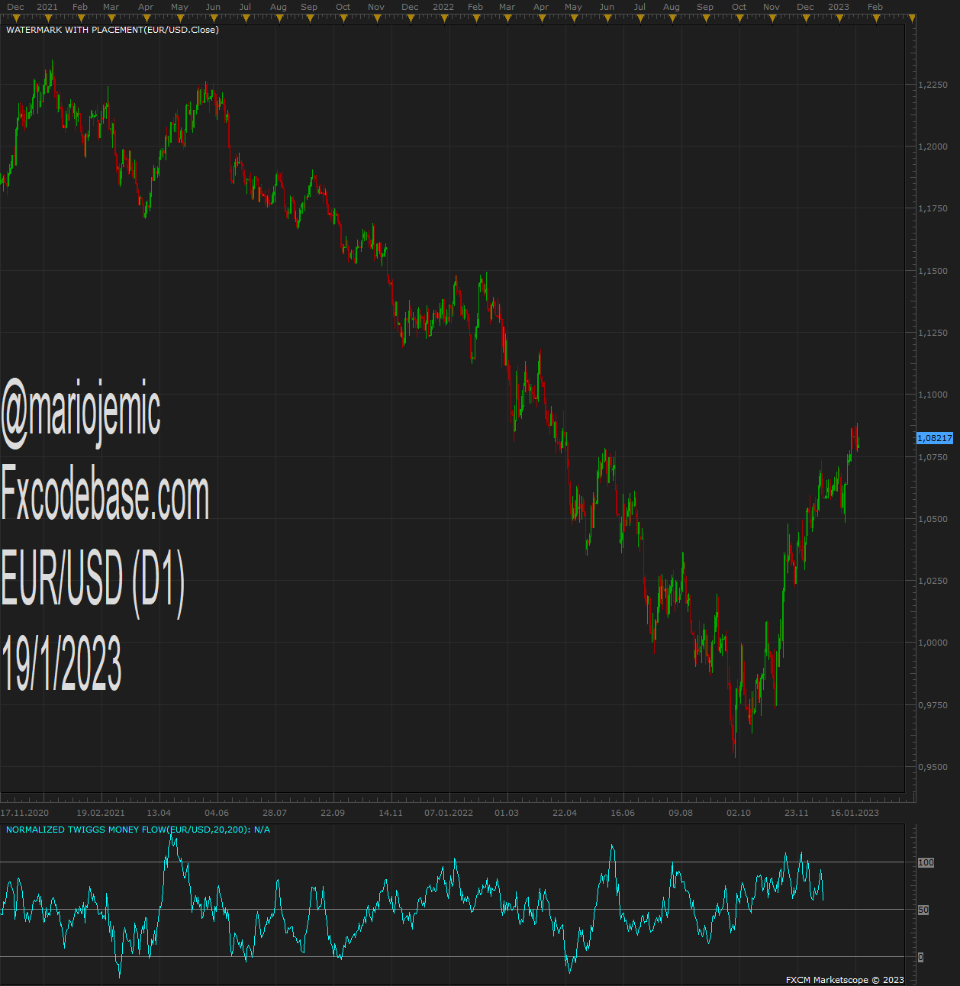The height and width of the screenshot is (986, 960).
Task: Click the 28.07 date axis label
Action: coord(275,813)
